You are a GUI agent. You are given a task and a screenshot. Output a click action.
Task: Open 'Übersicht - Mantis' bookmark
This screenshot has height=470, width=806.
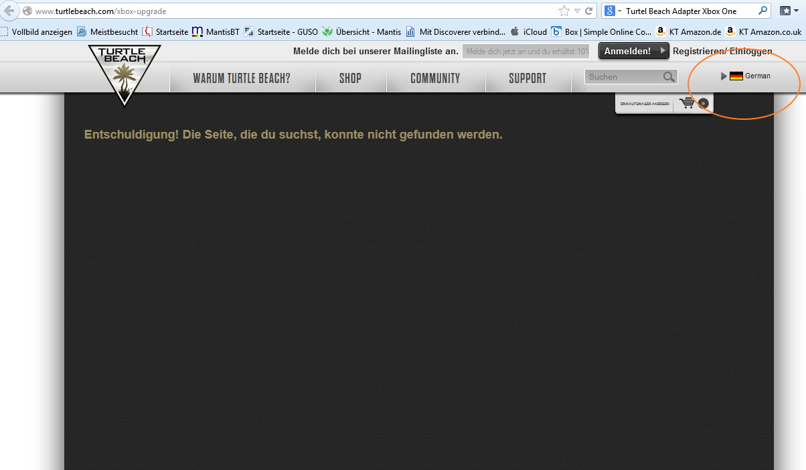361,31
